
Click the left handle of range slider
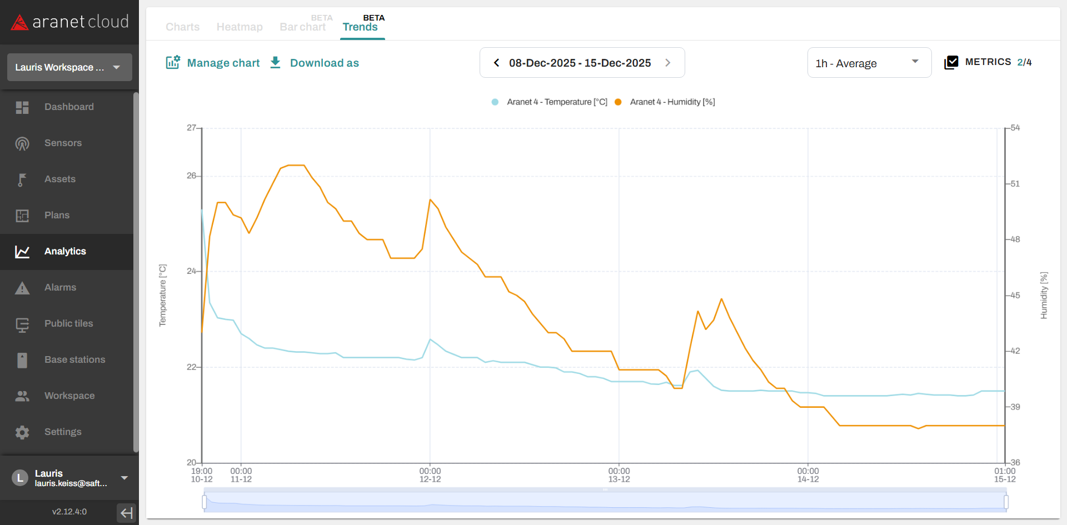[x=205, y=502]
